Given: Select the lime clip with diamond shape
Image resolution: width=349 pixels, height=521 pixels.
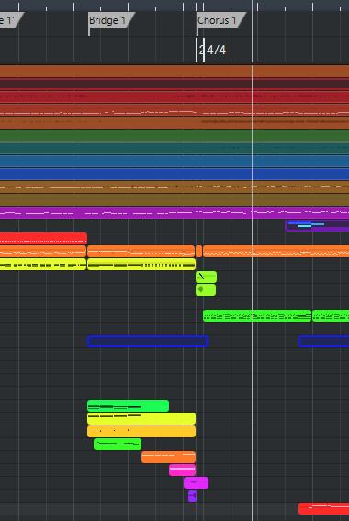Looking at the screenshot, I should (206, 289).
